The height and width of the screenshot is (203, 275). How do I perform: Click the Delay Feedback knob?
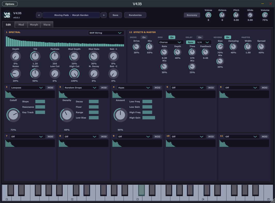coord(205,52)
